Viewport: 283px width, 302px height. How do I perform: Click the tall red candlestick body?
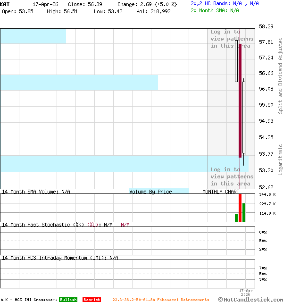click(x=240, y=100)
